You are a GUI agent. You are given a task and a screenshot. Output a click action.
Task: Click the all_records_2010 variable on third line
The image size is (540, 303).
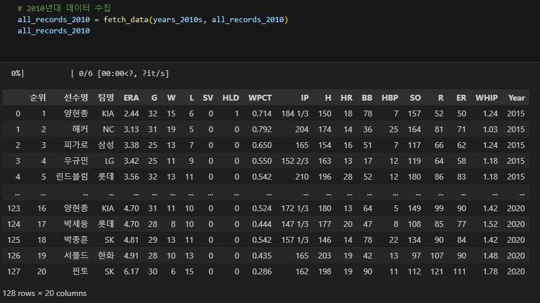point(54,30)
